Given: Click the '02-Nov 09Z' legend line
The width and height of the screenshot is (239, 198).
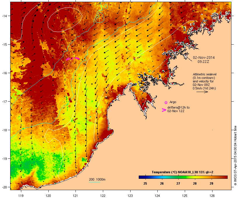Looking at the screenshot, I should coord(201,85).
